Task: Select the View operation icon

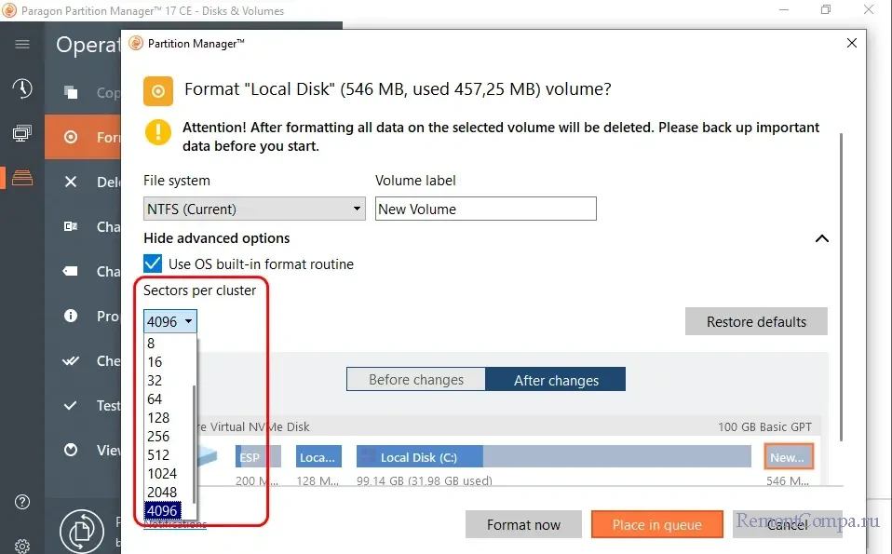Action: pyautogui.click(x=71, y=450)
